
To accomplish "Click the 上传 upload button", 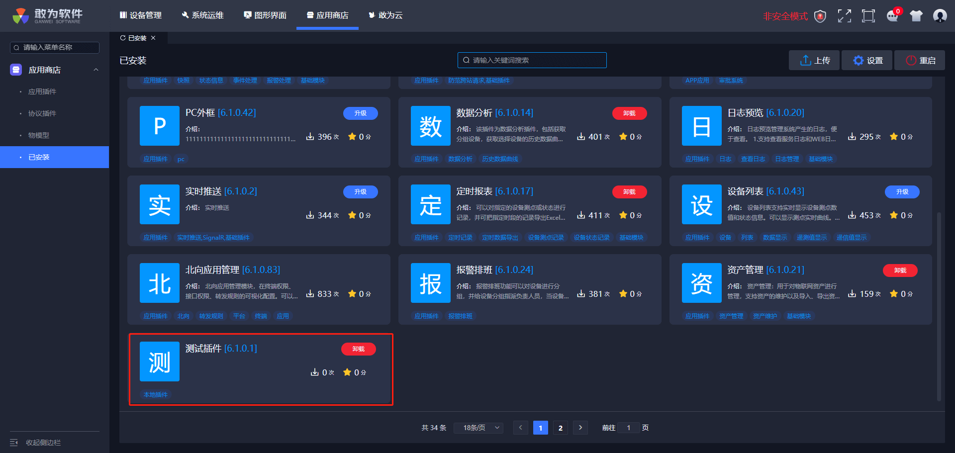I will coord(814,60).
